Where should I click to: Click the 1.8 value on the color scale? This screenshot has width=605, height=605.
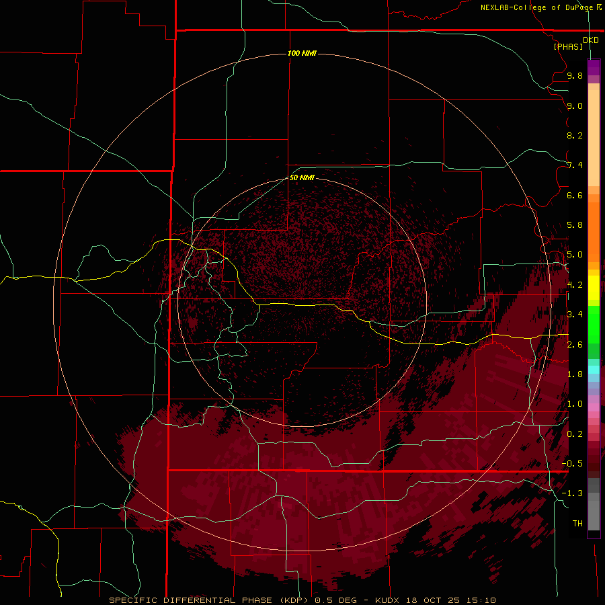click(575, 374)
